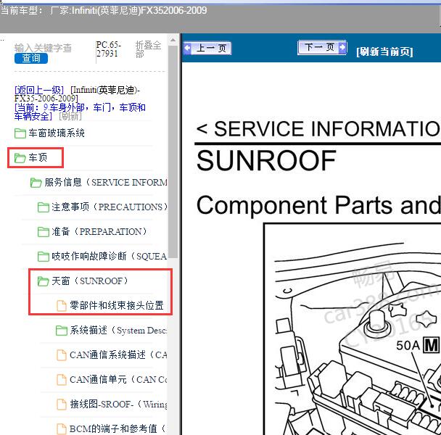Click folder icon beside 系统描述

pyautogui.click(x=62, y=331)
